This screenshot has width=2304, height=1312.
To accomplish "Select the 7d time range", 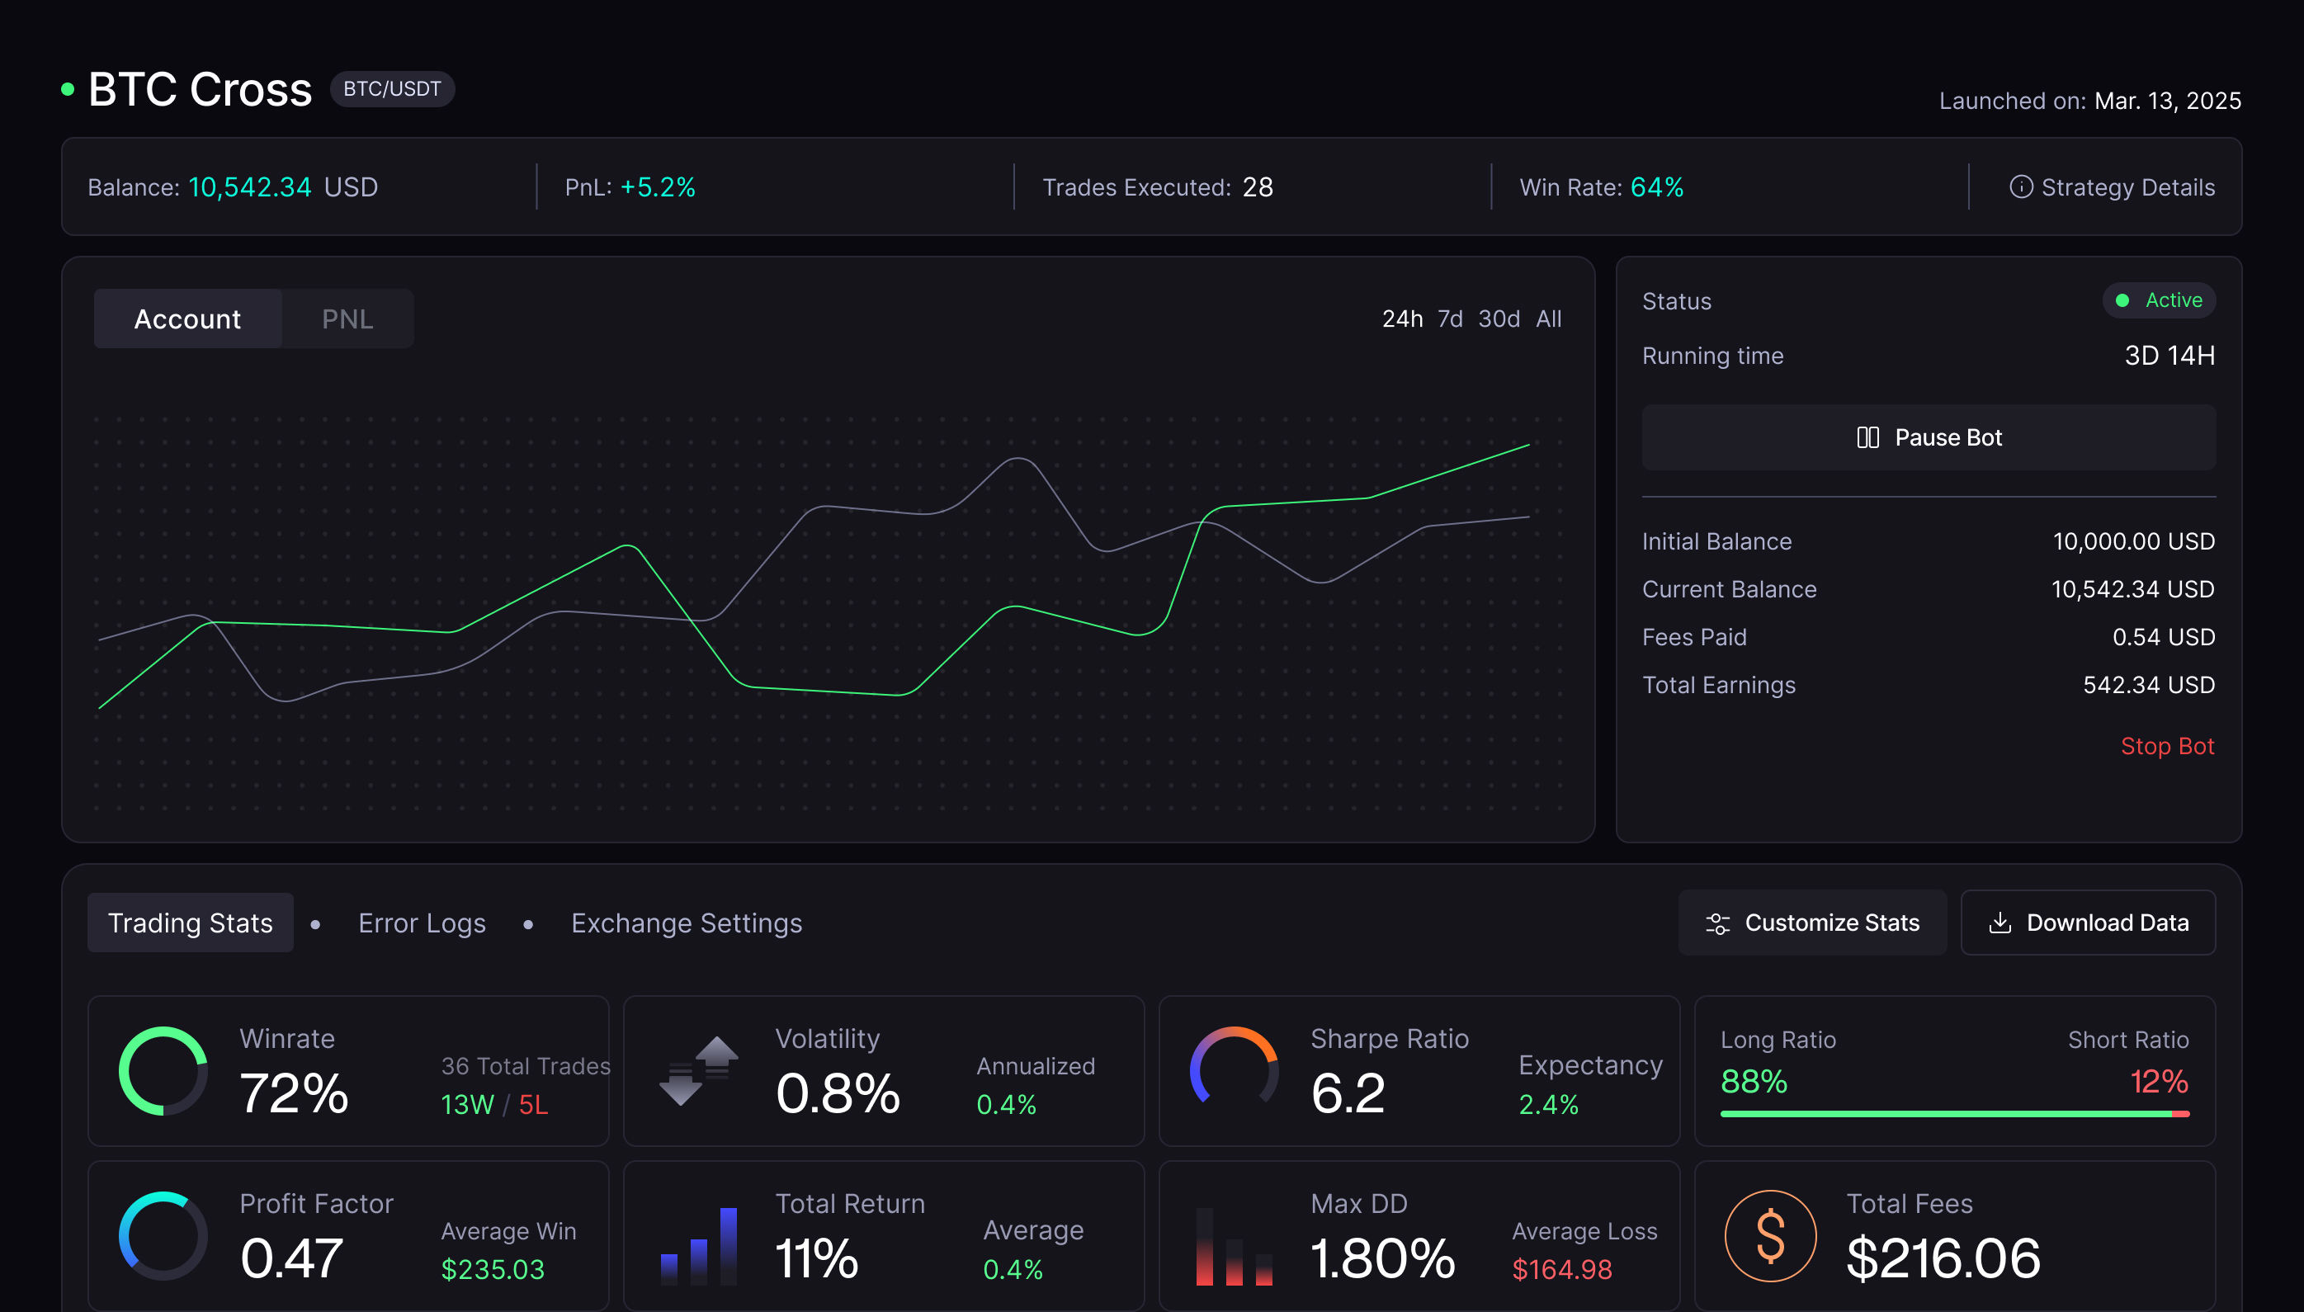I will (x=1449, y=319).
